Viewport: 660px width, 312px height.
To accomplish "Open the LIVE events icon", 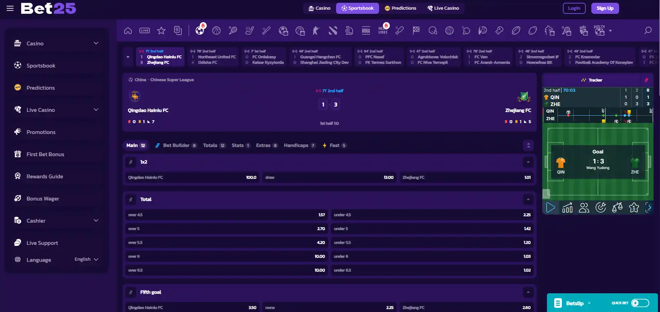I will [145, 31].
